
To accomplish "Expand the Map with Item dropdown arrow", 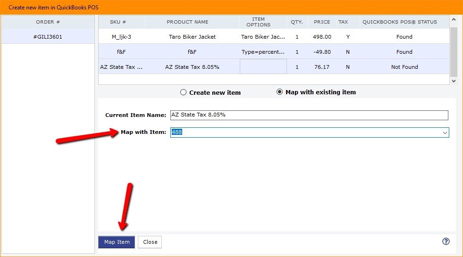I will coord(444,133).
